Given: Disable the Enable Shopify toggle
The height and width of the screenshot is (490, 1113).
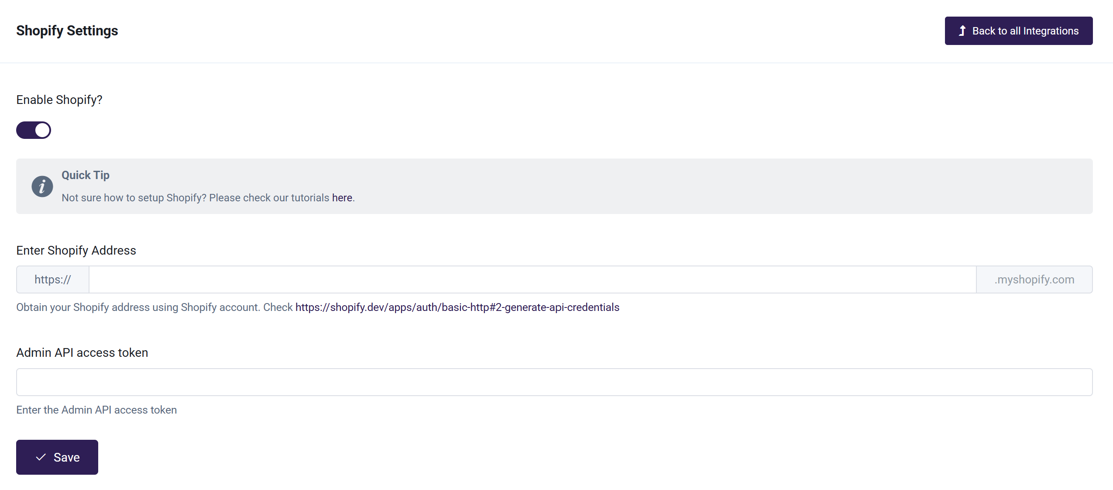Looking at the screenshot, I should (x=34, y=130).
